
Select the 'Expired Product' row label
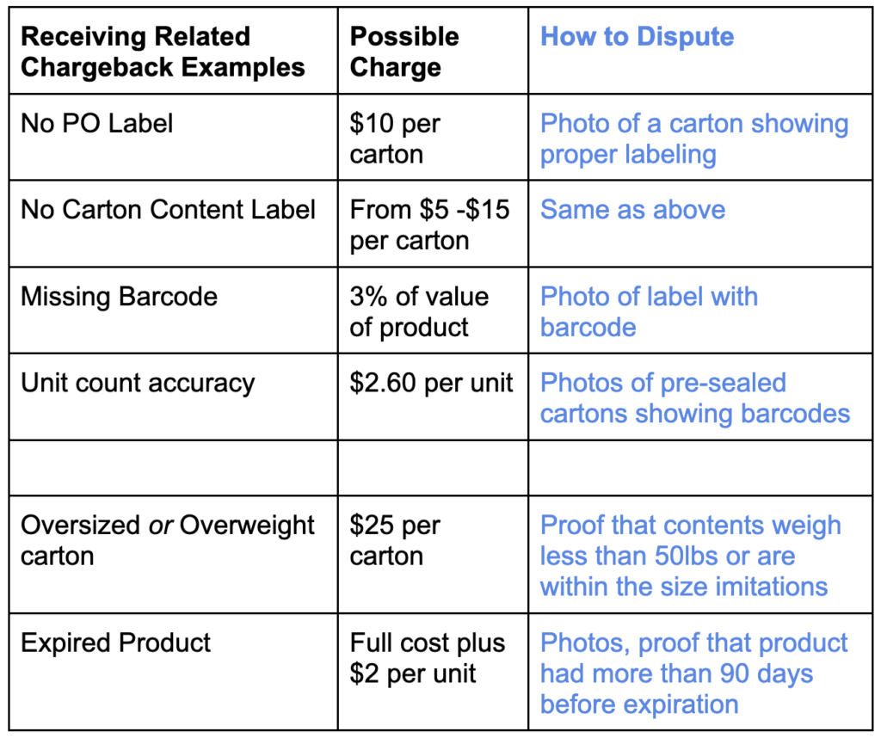pyautogui.click(x=115, y=643)
